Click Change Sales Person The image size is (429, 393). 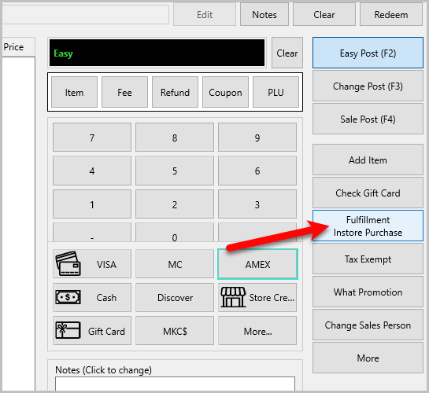[368, 325]
